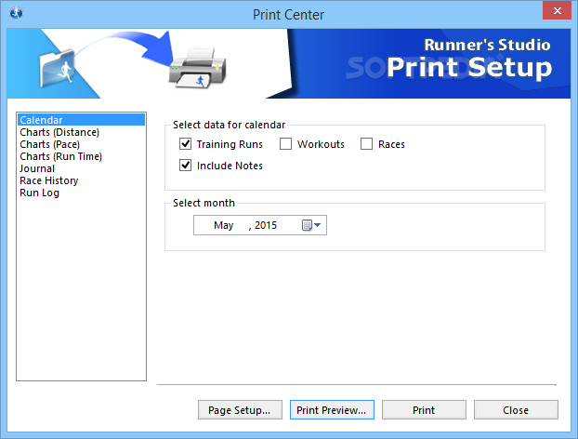Select the May month field
Screen dimensions: 578x439
click(224, 225)
